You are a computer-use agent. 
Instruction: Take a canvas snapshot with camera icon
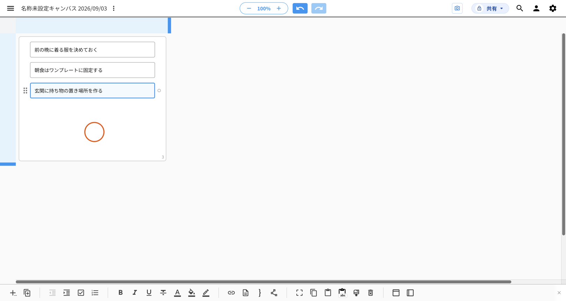point(457,8)
